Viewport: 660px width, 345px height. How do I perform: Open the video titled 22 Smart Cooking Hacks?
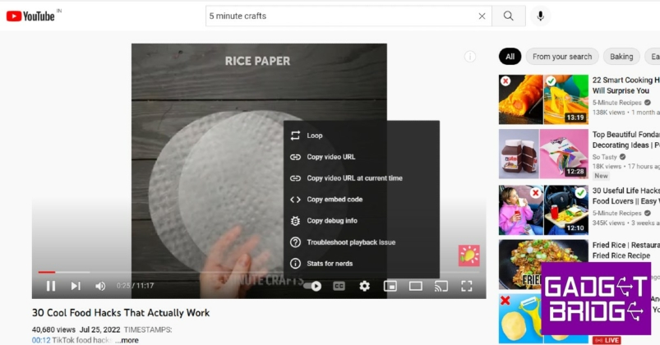click(626, 85)
